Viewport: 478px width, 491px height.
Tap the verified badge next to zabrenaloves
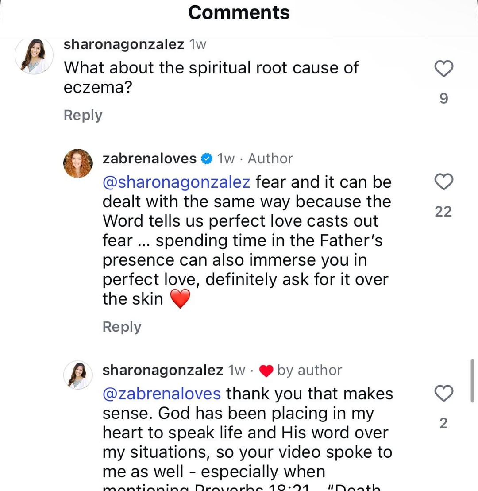click(206, 159)
